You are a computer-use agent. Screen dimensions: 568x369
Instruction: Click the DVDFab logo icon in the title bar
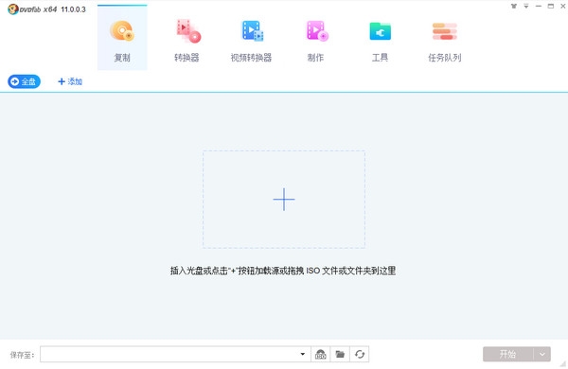click(13, 9)
